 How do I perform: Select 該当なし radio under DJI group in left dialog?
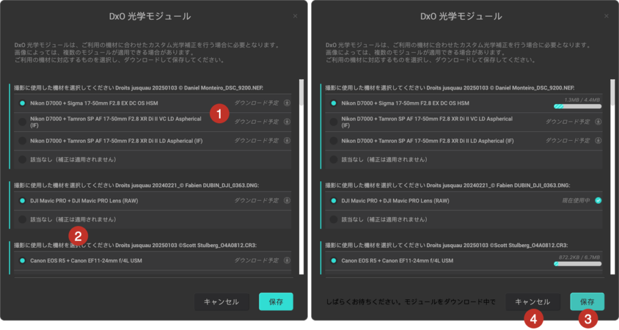pyautogui.click(x=22, y=219)
